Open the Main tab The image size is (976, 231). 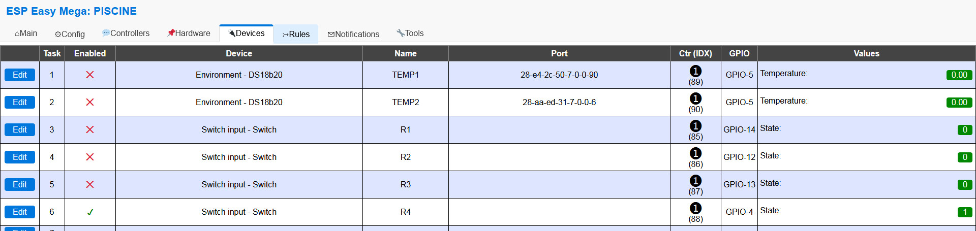point(26,34)
